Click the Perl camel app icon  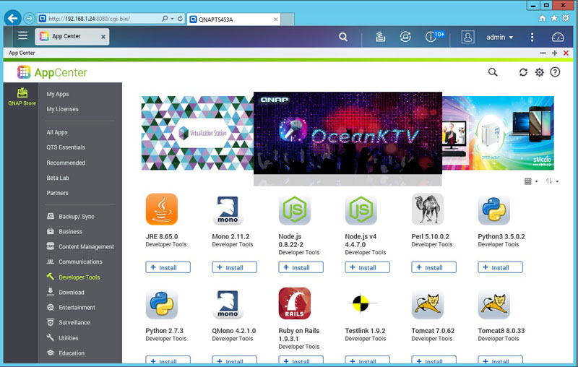pyautogui.click(x=427, y=210)
